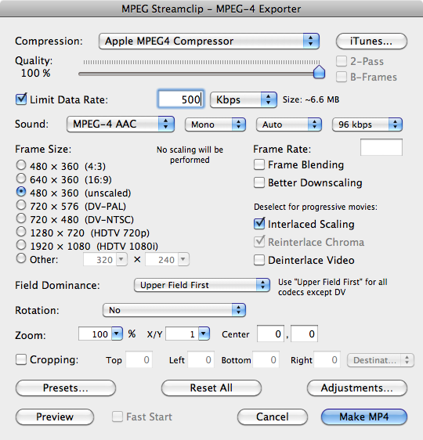Click 'Deselect for progressive movies:' label
423x440 pixels.
[x=316, y=207]
